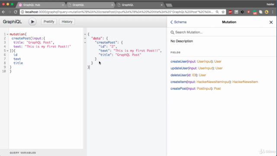Open deleteUser field documentation
Image resolution: width=277 pixels, height=156 pixels.
click(x=178, y=75)
